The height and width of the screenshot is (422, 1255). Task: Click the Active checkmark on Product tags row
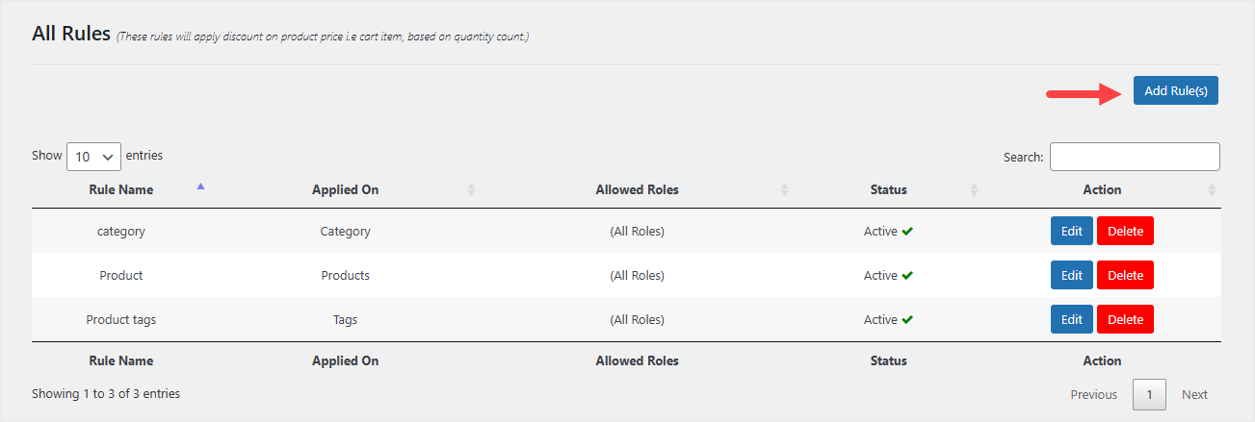click(907, 320)
